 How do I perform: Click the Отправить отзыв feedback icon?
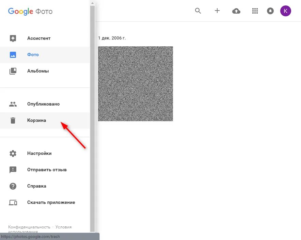(13, 170)
